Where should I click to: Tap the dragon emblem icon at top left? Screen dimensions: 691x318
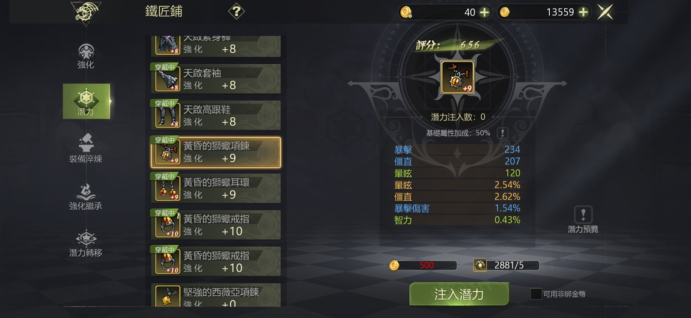[85, 13]
